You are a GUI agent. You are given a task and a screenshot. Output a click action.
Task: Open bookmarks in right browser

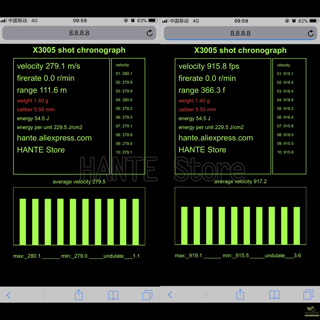[x=274, y=295]
